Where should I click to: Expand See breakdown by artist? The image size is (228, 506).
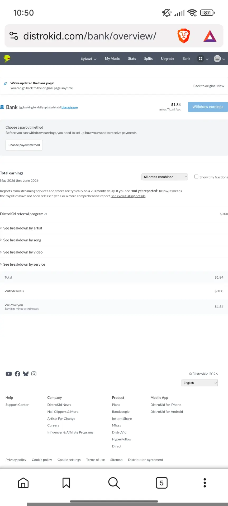click(21, 228)
